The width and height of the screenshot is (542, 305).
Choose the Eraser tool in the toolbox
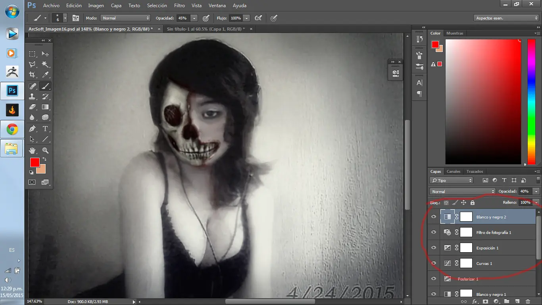click(32, 107)
